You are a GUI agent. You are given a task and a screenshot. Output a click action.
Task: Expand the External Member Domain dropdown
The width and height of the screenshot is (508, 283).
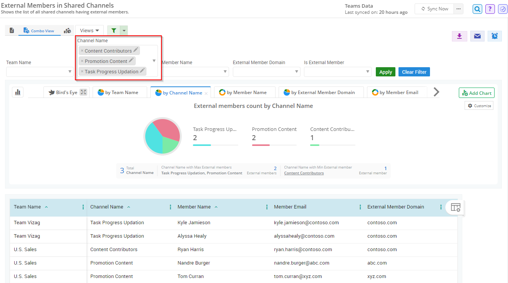(297, 72)
